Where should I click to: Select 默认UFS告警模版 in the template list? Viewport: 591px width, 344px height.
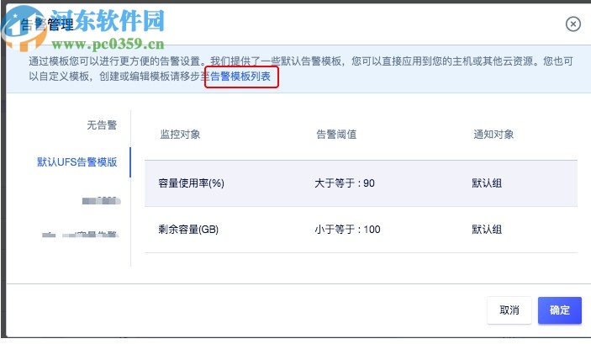point(77,162)
